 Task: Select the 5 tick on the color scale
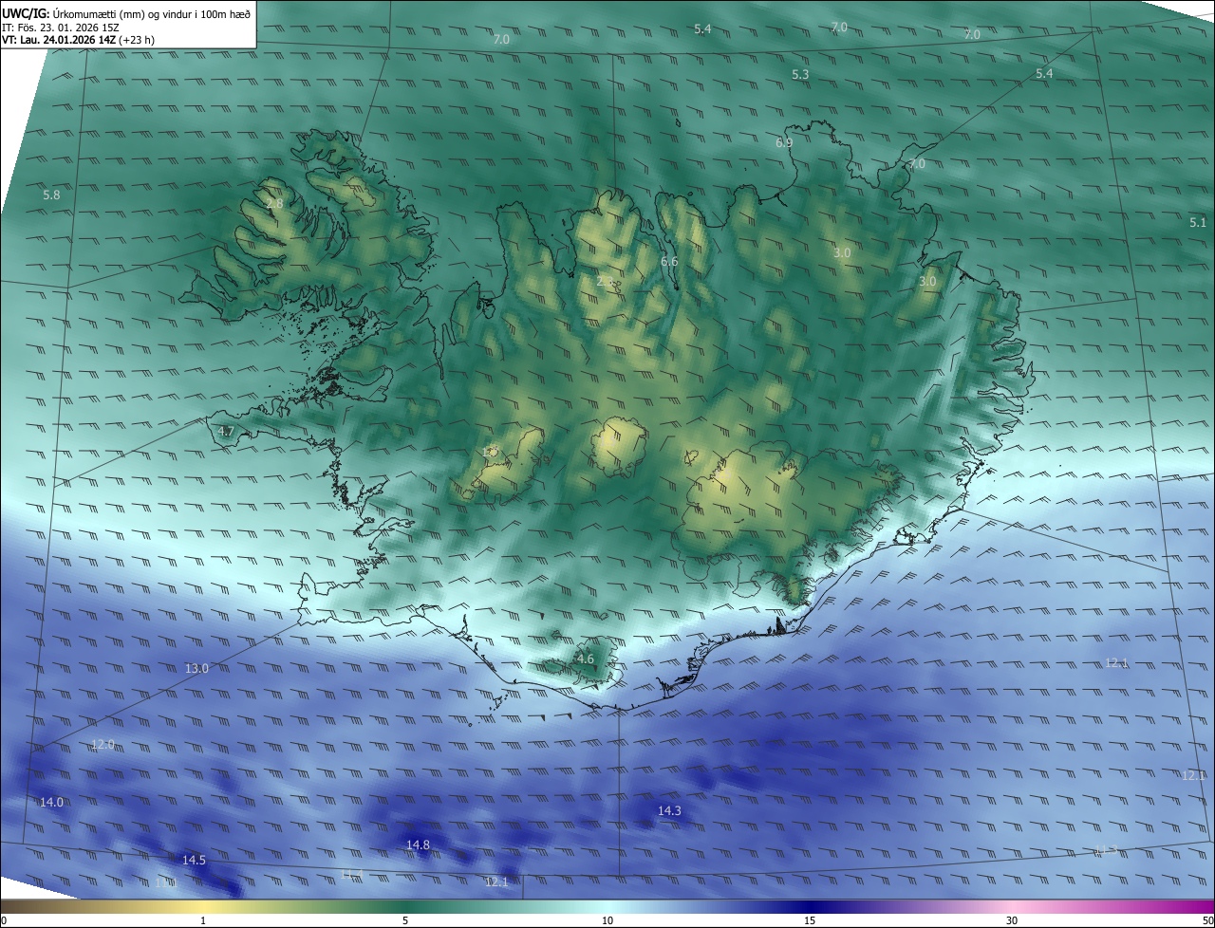pos(405,920)
